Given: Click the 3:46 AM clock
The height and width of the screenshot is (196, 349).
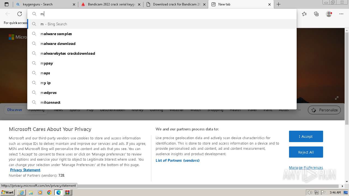Looking at the screenshot, I should click(x=335, y=192).
